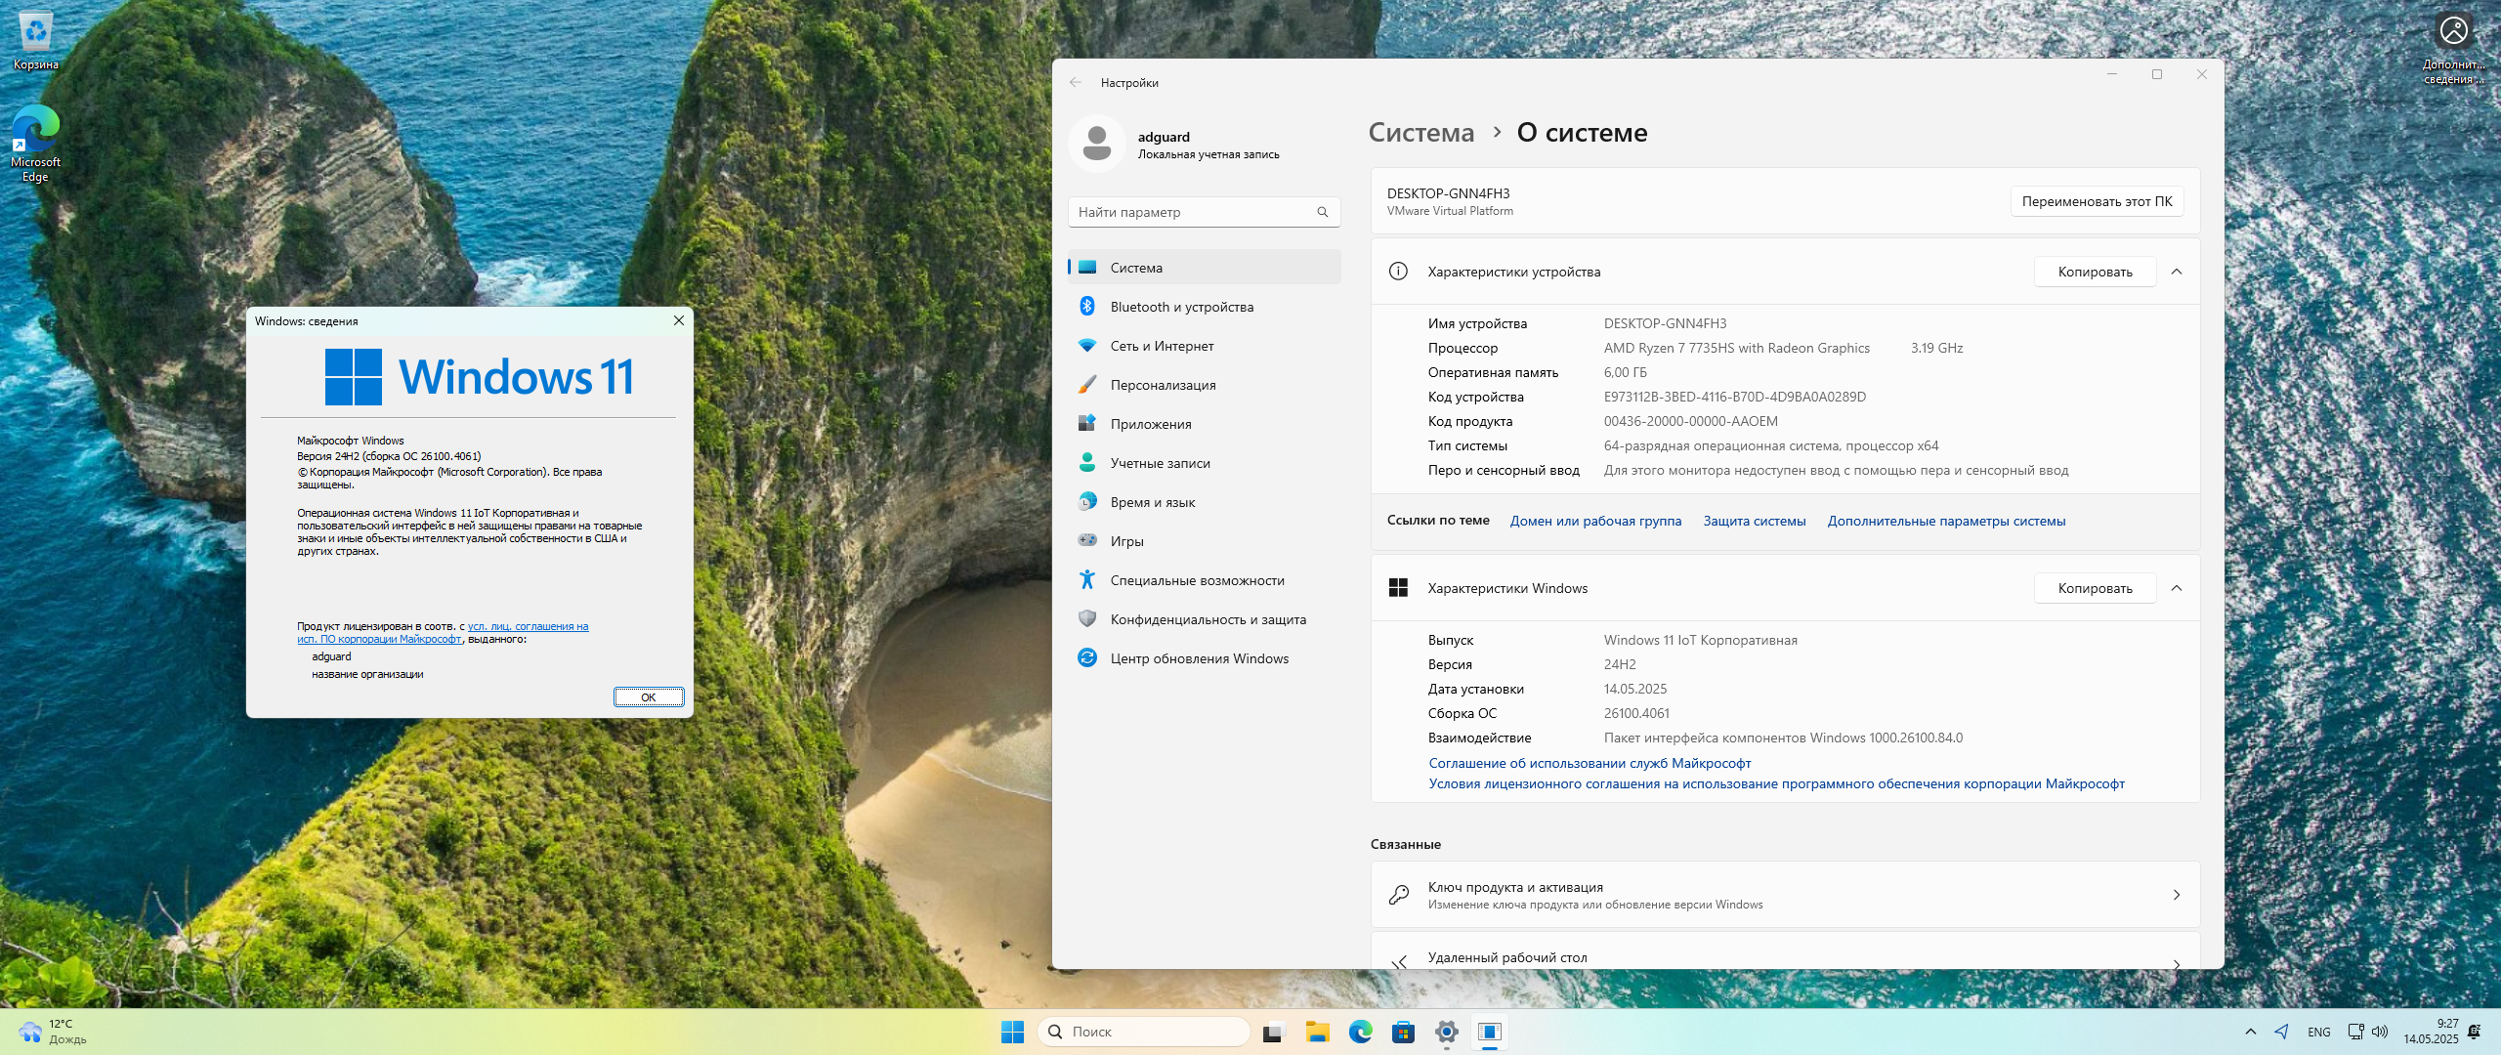Open Конфиденциальность и защита settings
The height and width of the screenshot is (1055, 2501).
pos(1204,619)
